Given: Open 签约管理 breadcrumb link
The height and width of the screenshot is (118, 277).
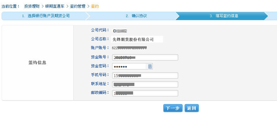Looking at the screenshot, I should coord(78,6).
